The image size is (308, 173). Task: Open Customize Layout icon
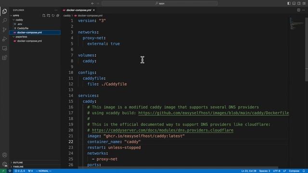point(304,3)
